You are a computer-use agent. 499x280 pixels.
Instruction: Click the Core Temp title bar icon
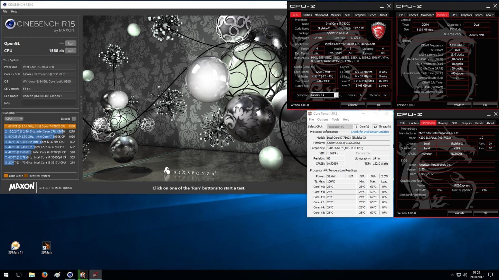coord(310,113)
